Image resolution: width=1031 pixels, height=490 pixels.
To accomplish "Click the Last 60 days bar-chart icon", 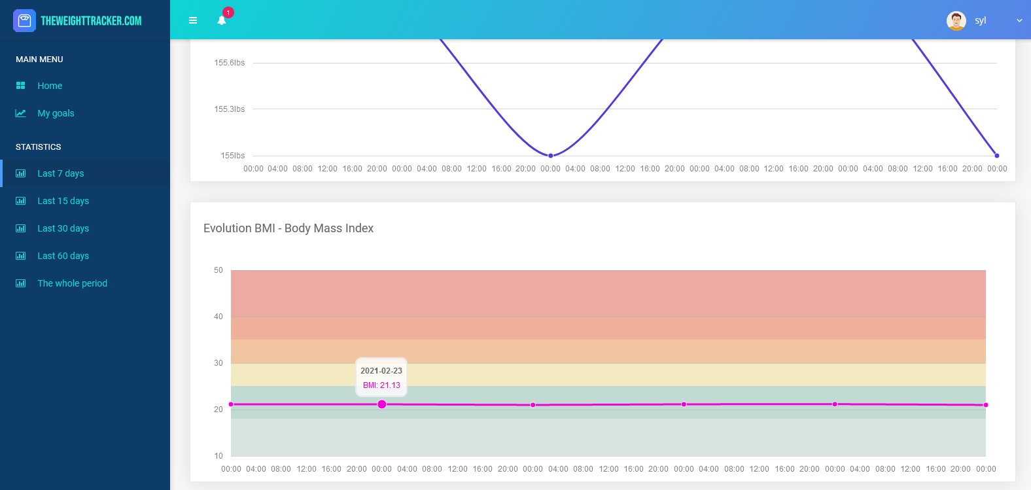I will pyautogui.click(x=21, y=256).
